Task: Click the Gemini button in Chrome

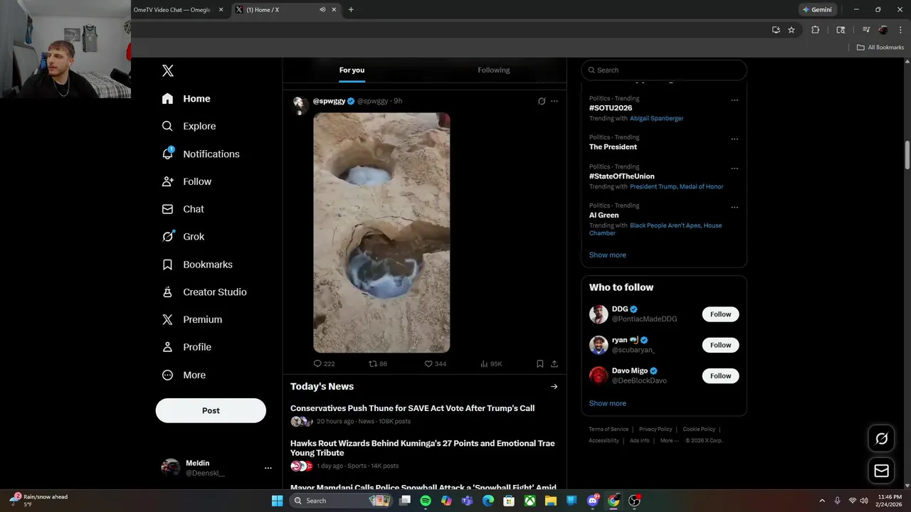Action: [x=817, y=10]
